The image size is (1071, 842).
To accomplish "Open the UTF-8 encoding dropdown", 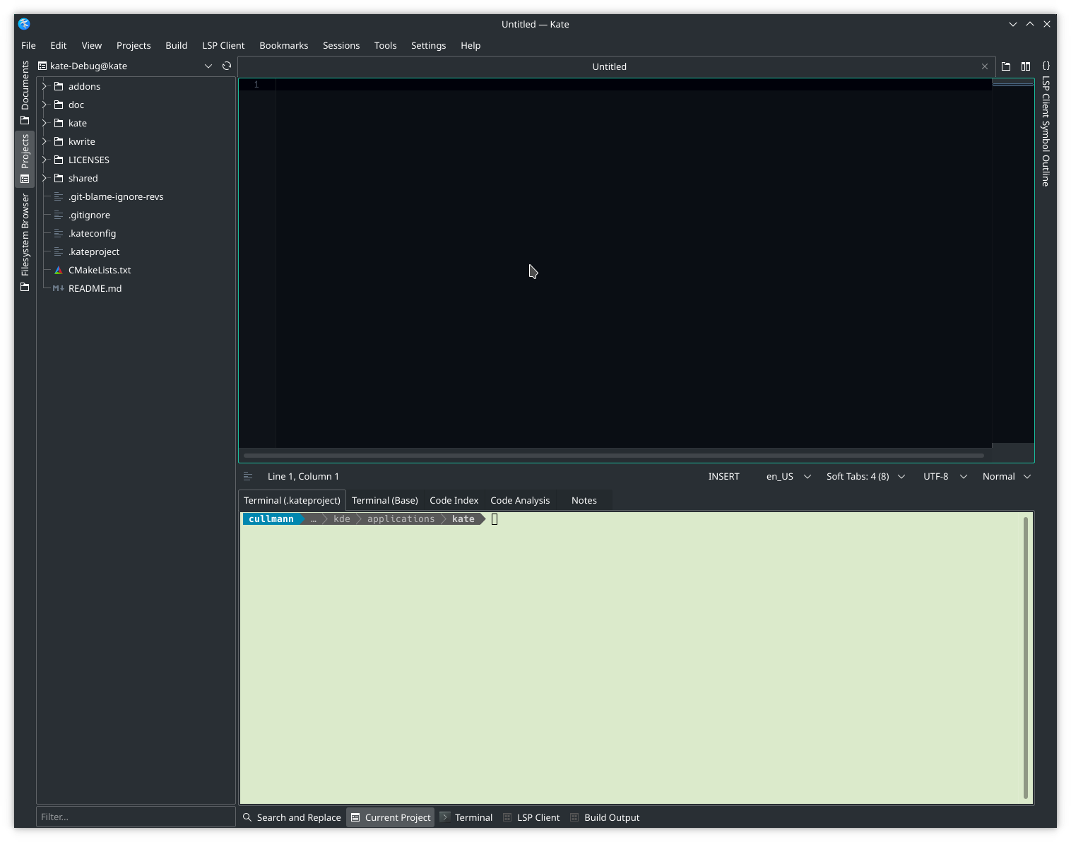I will coord(945,477).
